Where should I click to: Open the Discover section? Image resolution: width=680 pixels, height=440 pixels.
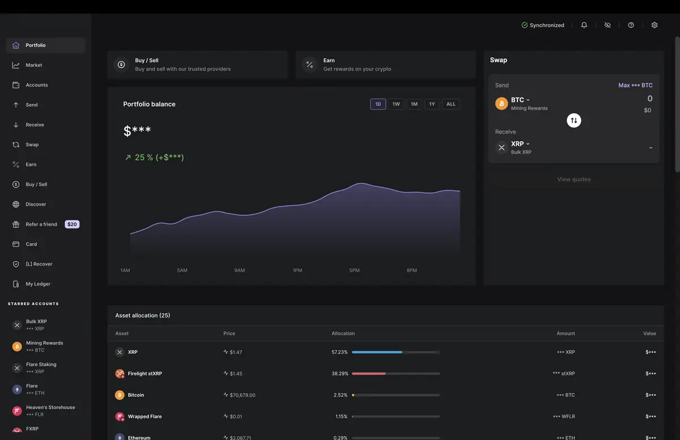[36, 203]
